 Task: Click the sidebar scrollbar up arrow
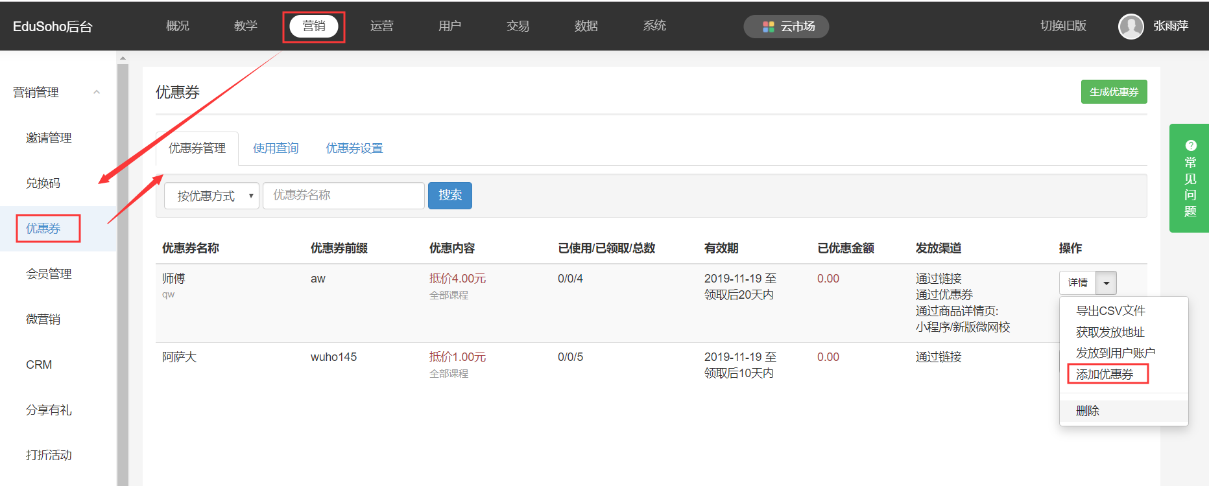(123, 58)
